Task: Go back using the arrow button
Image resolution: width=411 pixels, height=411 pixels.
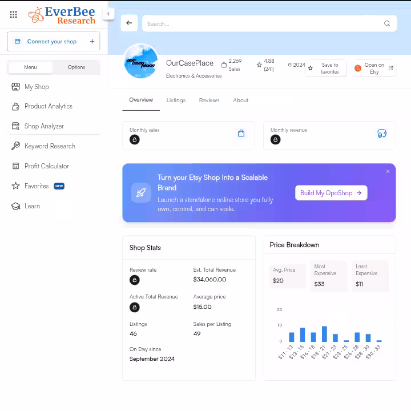Action: [x=129, y=23]
